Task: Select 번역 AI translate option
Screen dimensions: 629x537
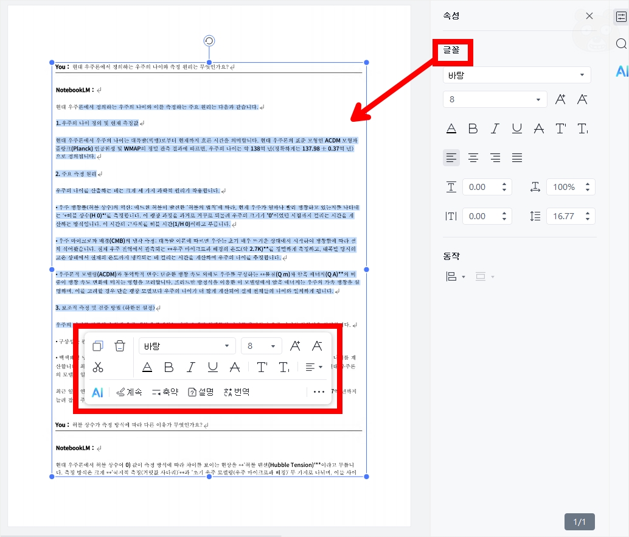Action: click(237, 392)
